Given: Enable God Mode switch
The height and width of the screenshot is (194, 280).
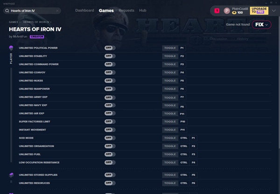Looking at the screenshot, I should point(110,138).
